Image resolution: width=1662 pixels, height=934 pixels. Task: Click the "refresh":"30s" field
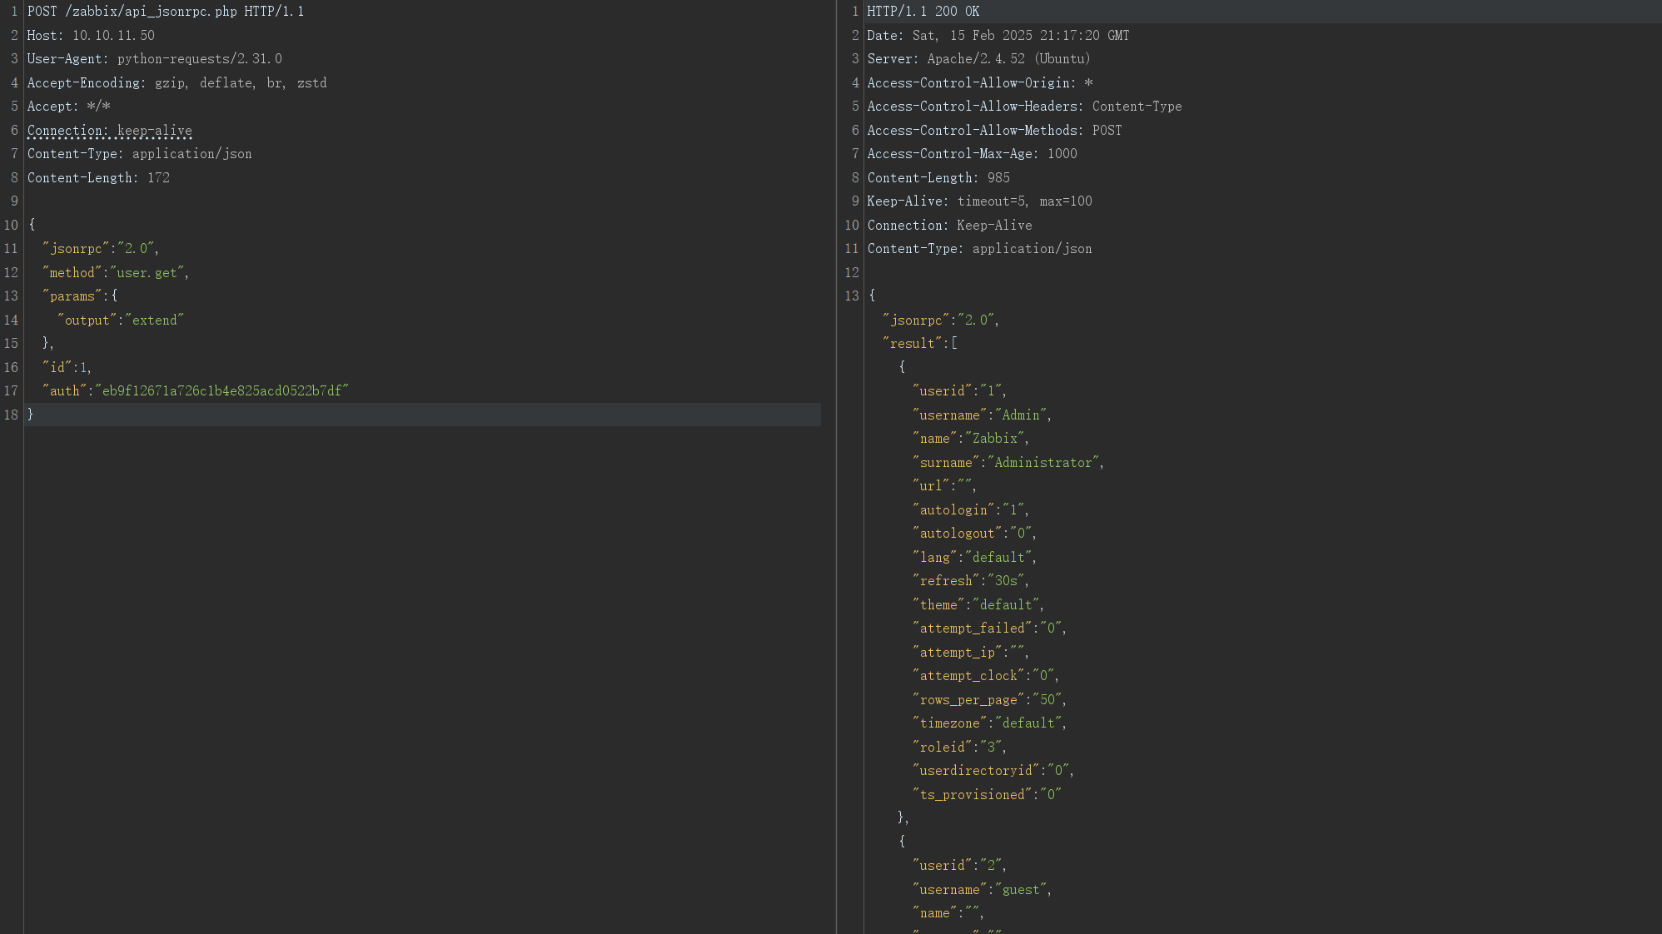tap(971, 581)
